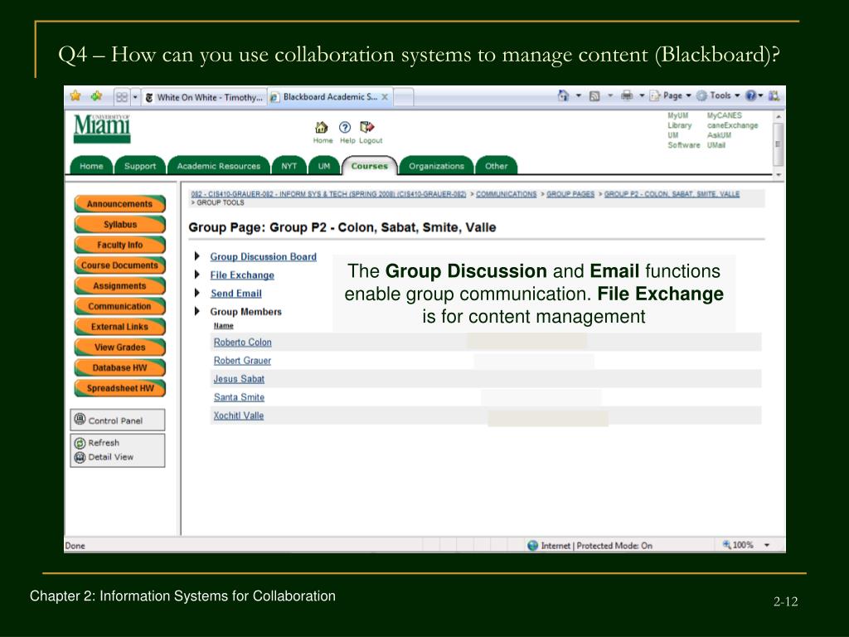Switch to the Organizations tab
This screenshot has width=849, height=637.
(x=436, y=166)
